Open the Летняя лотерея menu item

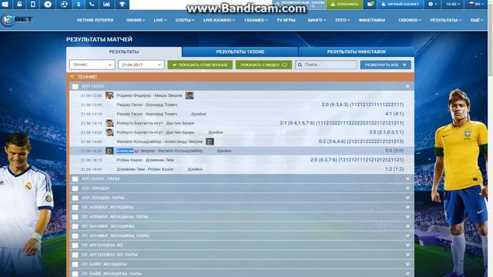[x=95, y=20]
